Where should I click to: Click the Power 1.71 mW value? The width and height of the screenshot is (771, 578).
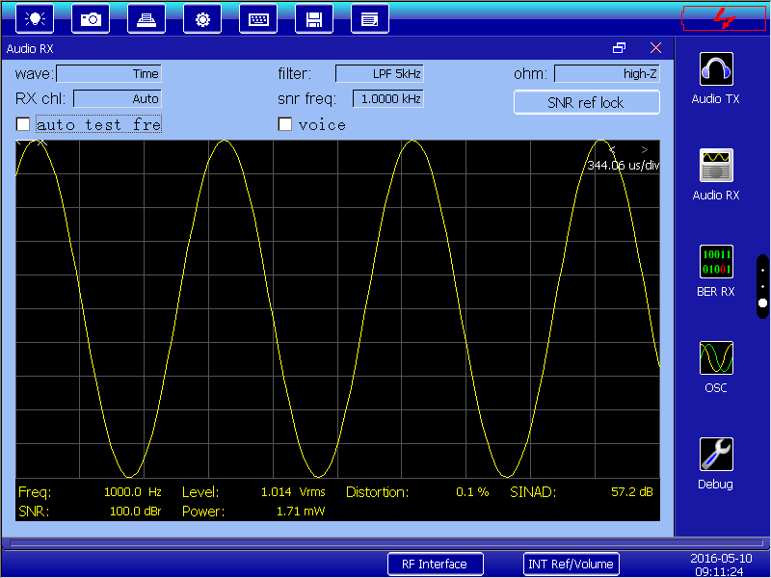301,512
